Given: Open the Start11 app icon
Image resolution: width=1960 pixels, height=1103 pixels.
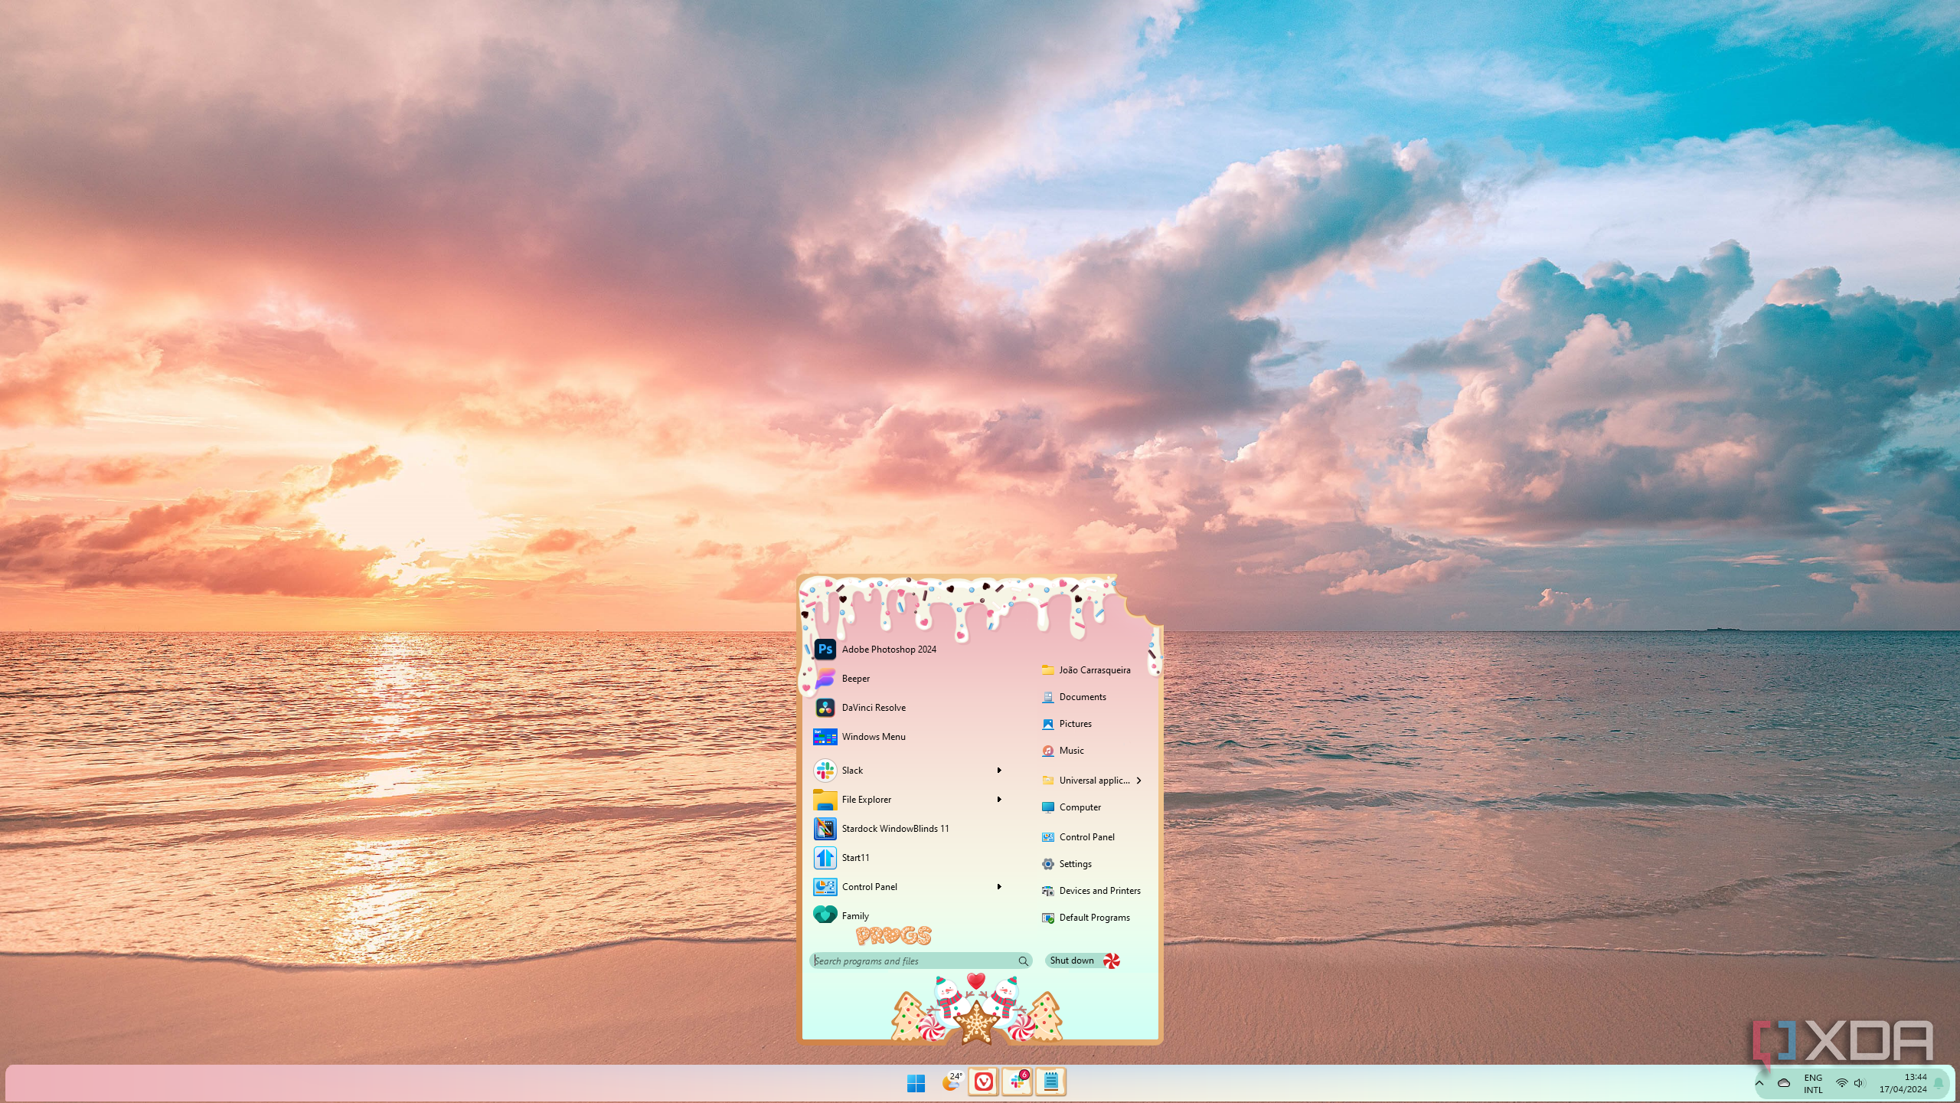Looking at the screenshot, I should tap(825, 858).
